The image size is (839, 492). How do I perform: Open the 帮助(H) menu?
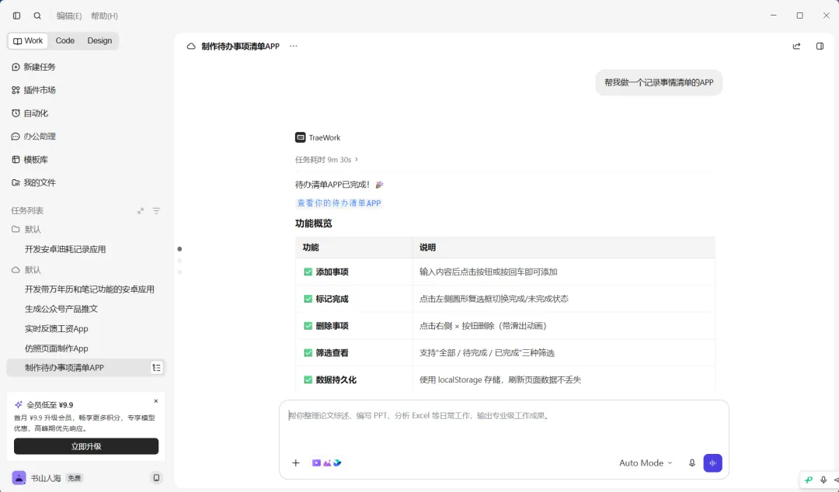(104, 16)
